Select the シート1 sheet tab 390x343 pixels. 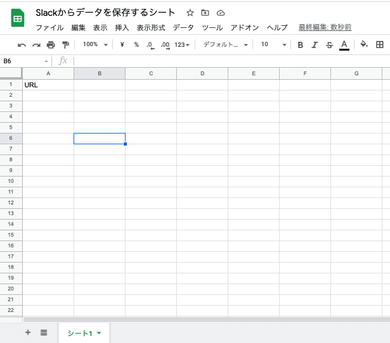(x=84, y=333)
